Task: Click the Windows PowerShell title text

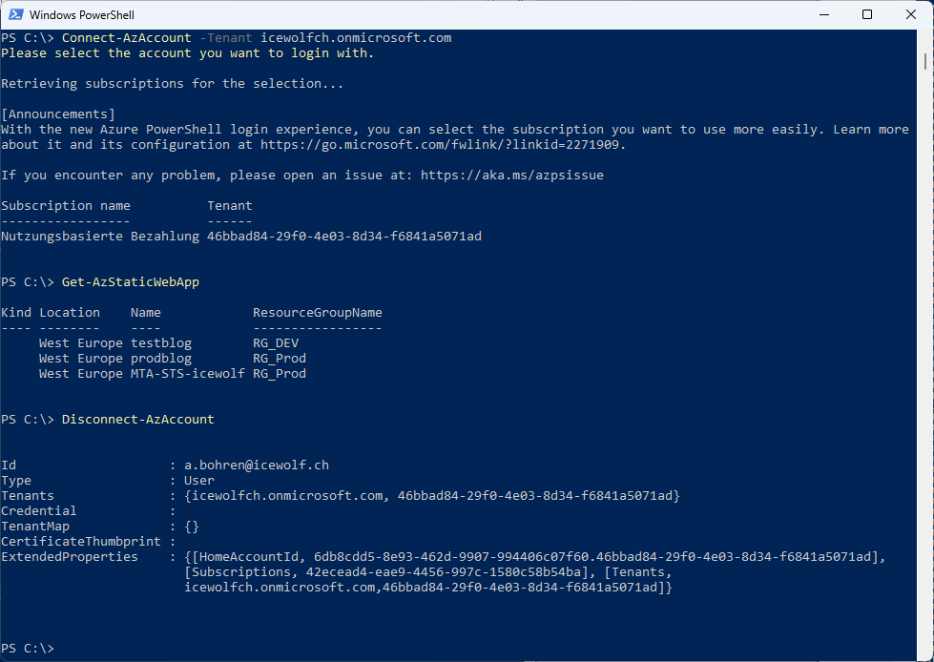Action: 82,15
